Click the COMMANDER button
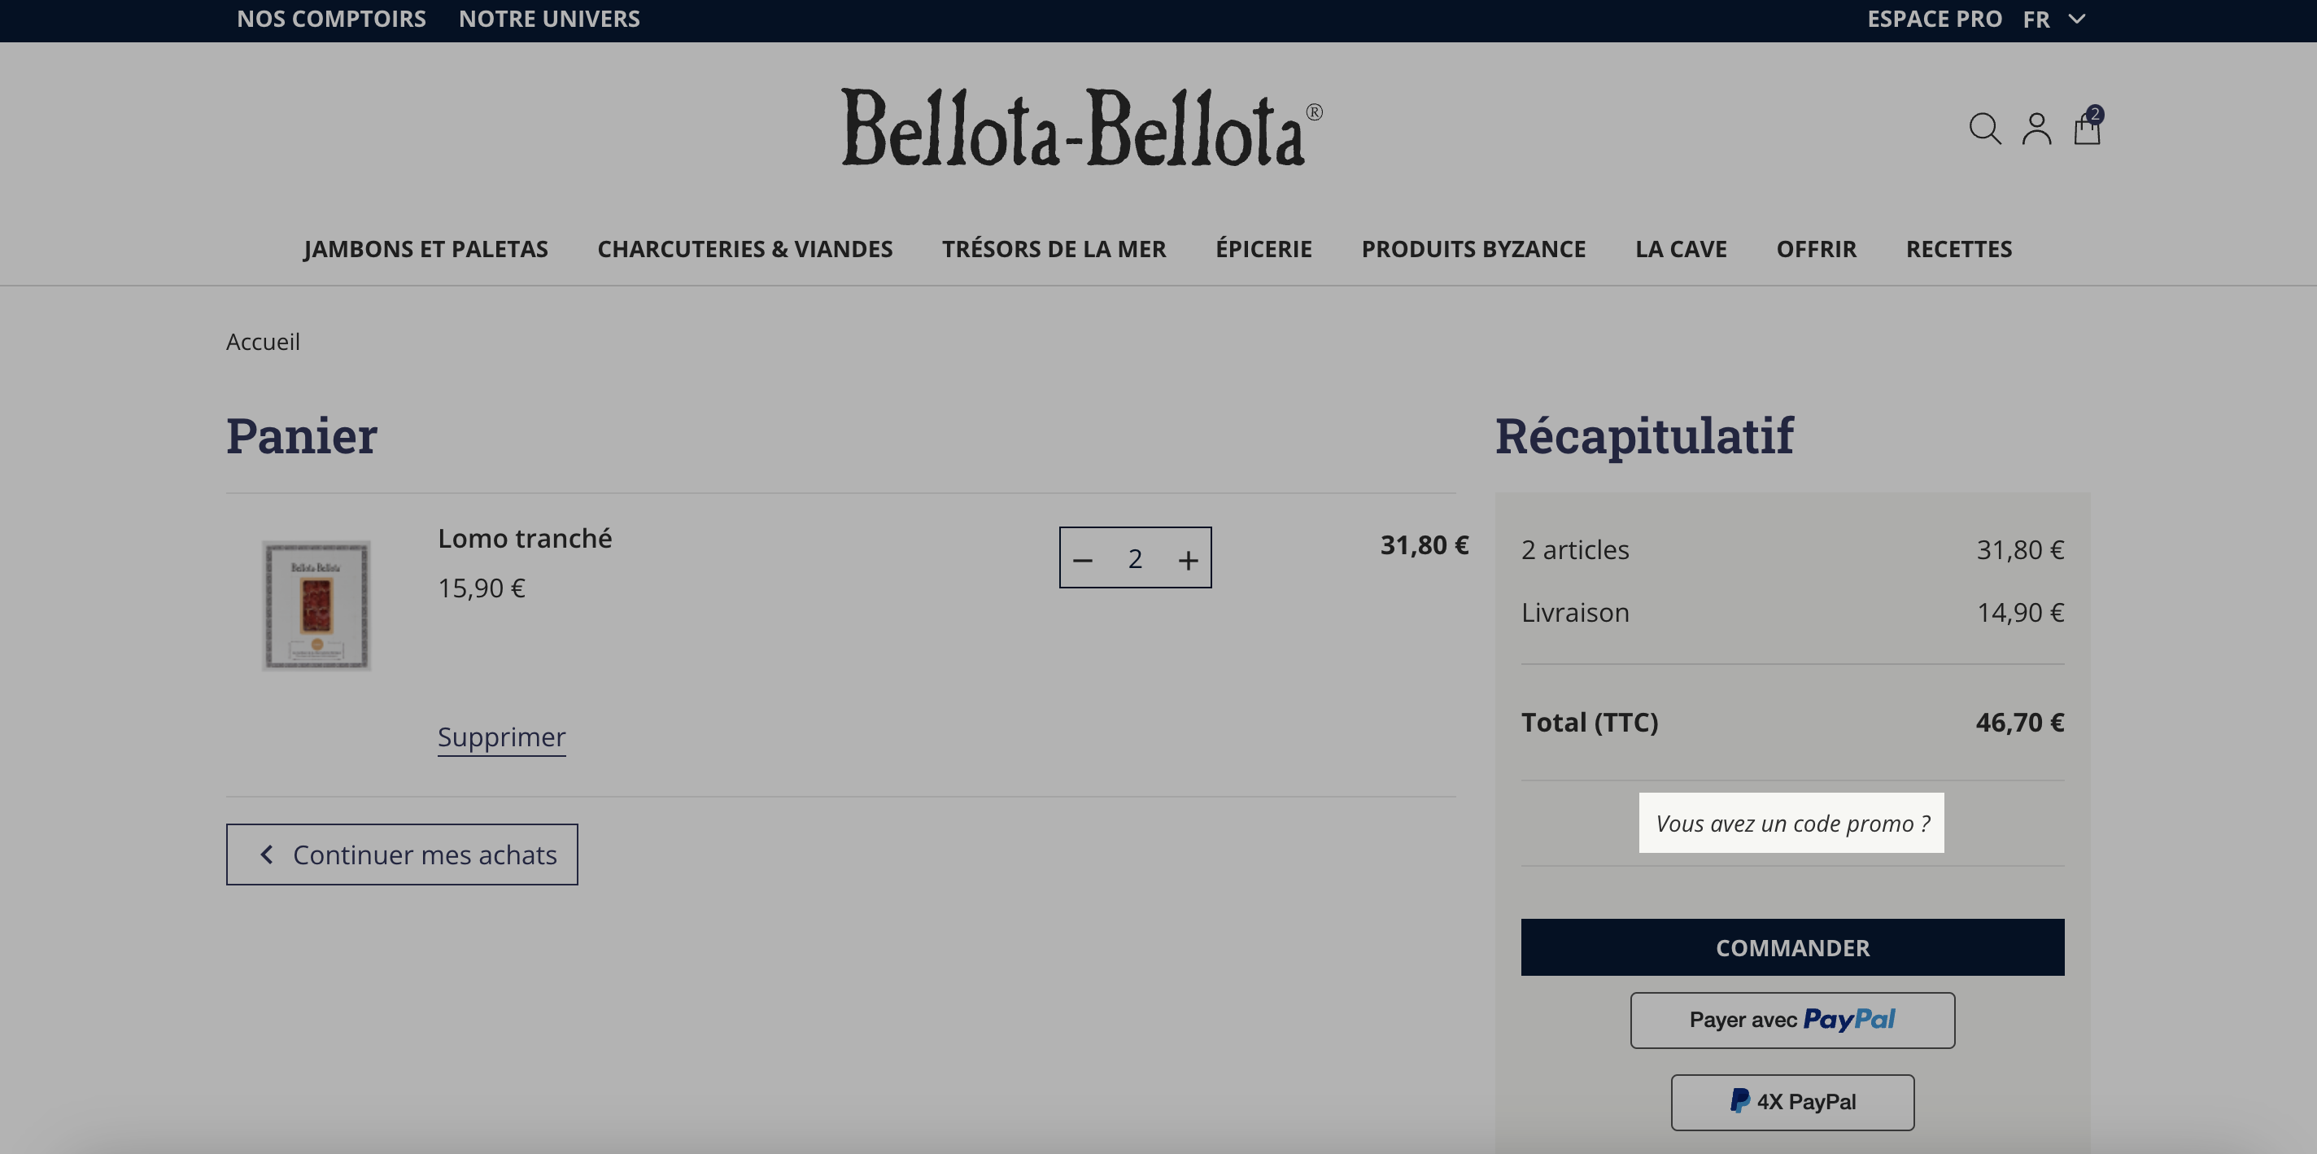Screen dimensions: 2317x1154 [1791, 947]
